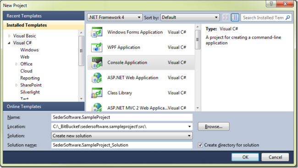Select the Cloud category in the tree

[x=26, y=71]
